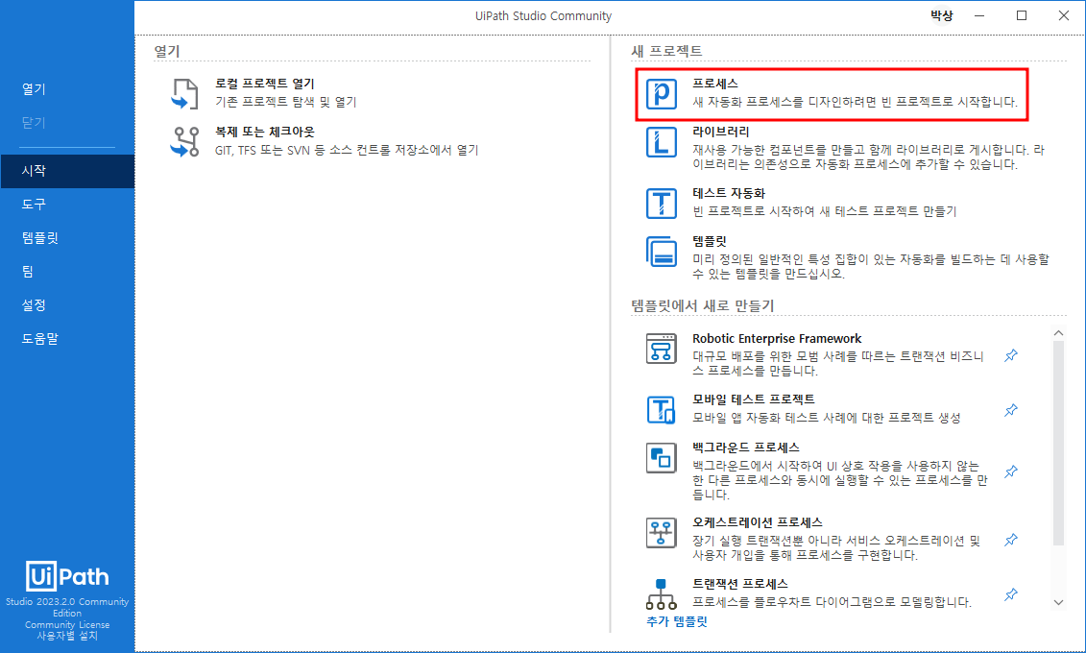1086x653 pixels.
Task: Click the 모바일 앱 자동화 테스트 description text
Action: click(827, 418)
